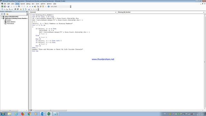
Task: Click Toggle Folders icon in Project panel
Action: click(x=7, y=14)
